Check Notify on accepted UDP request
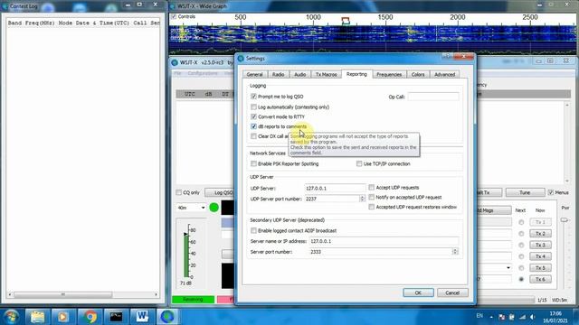Viewport: 579px width, 325px height. pyautogui.click(x=372, y=197)
